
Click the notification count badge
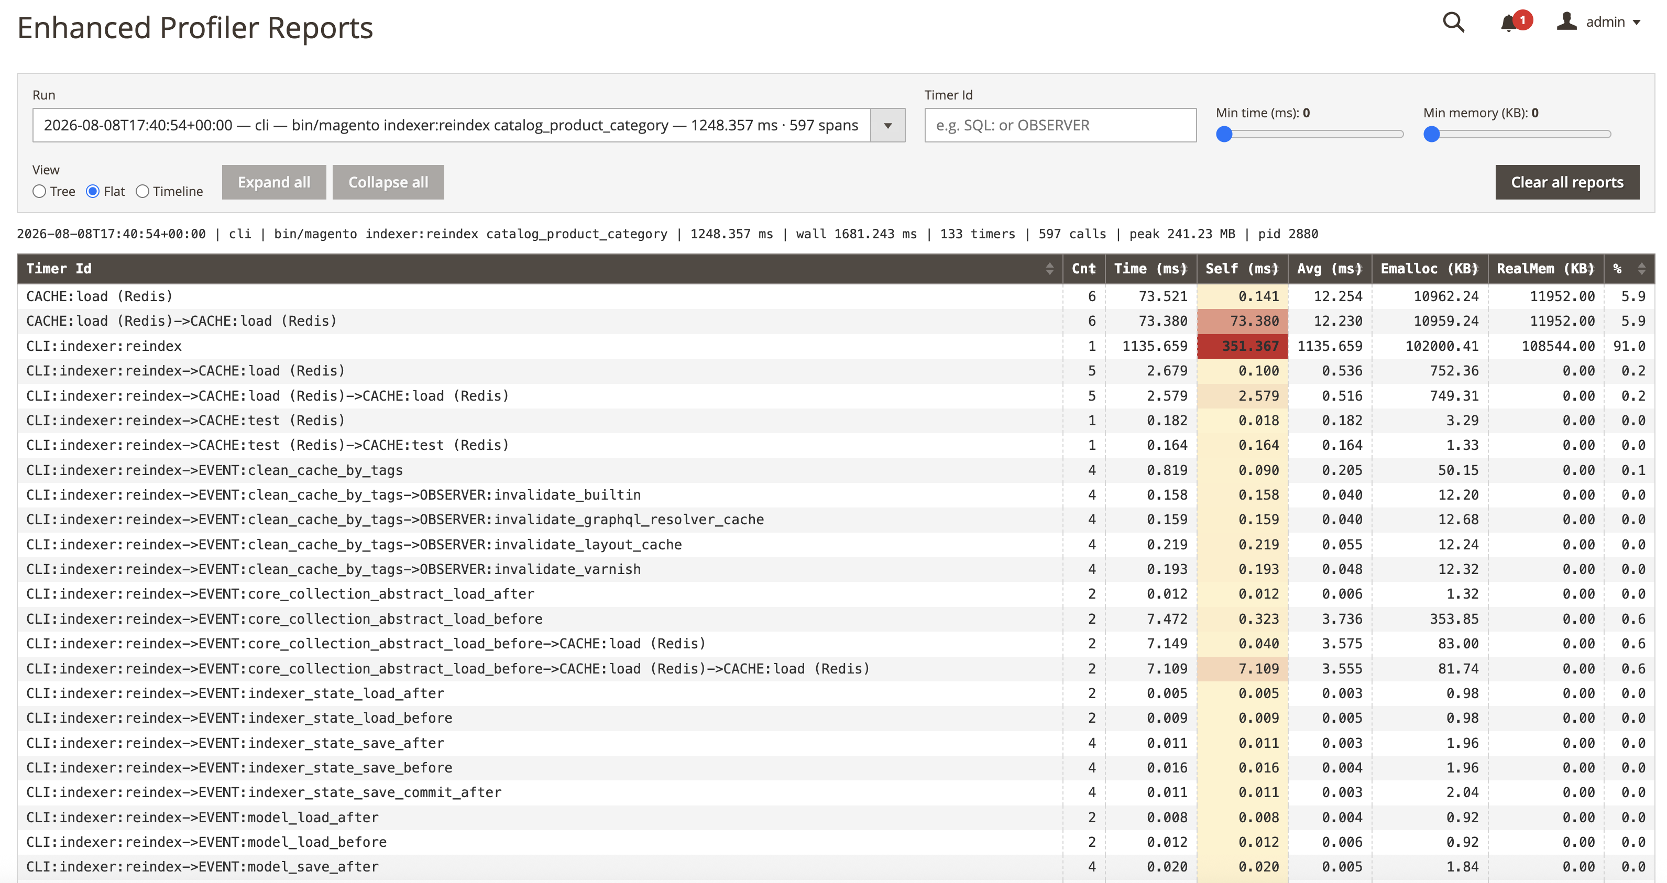coord(1523,20)
